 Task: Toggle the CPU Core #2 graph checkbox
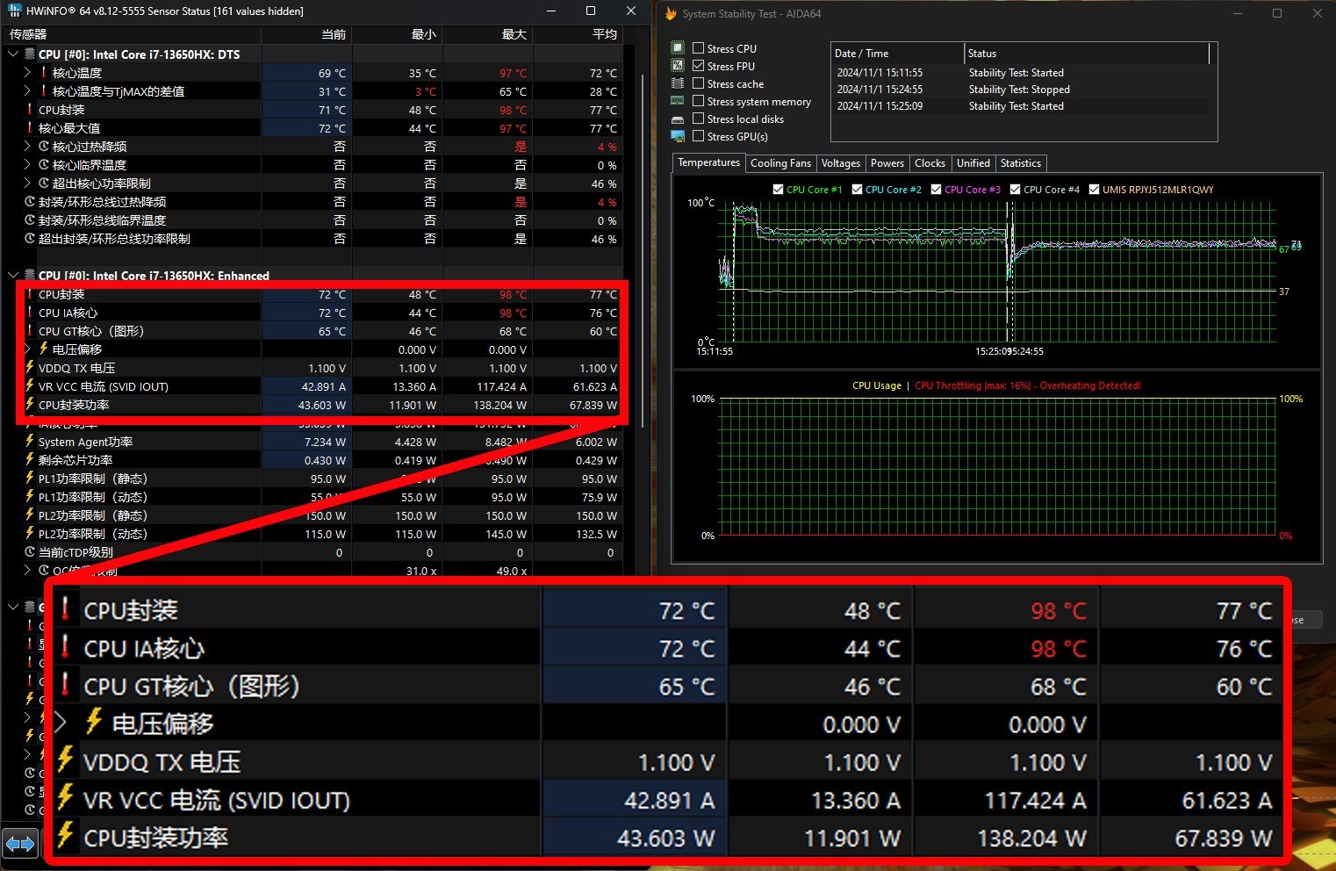tap(857, 190)
